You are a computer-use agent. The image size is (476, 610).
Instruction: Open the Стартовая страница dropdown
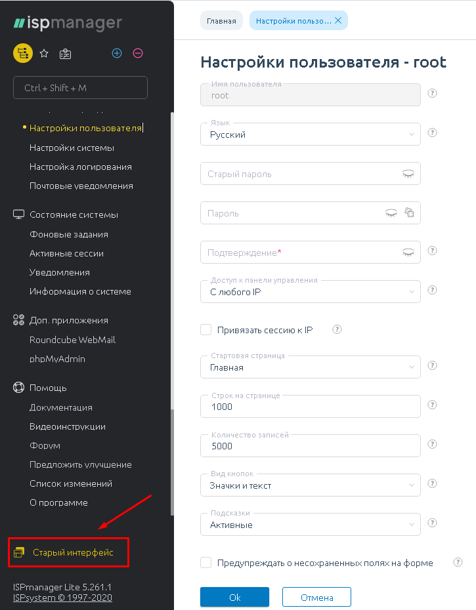click(x=311, y=367)
